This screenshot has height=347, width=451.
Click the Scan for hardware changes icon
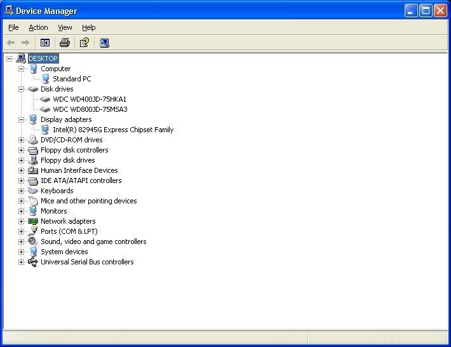[x=104, y=43]
